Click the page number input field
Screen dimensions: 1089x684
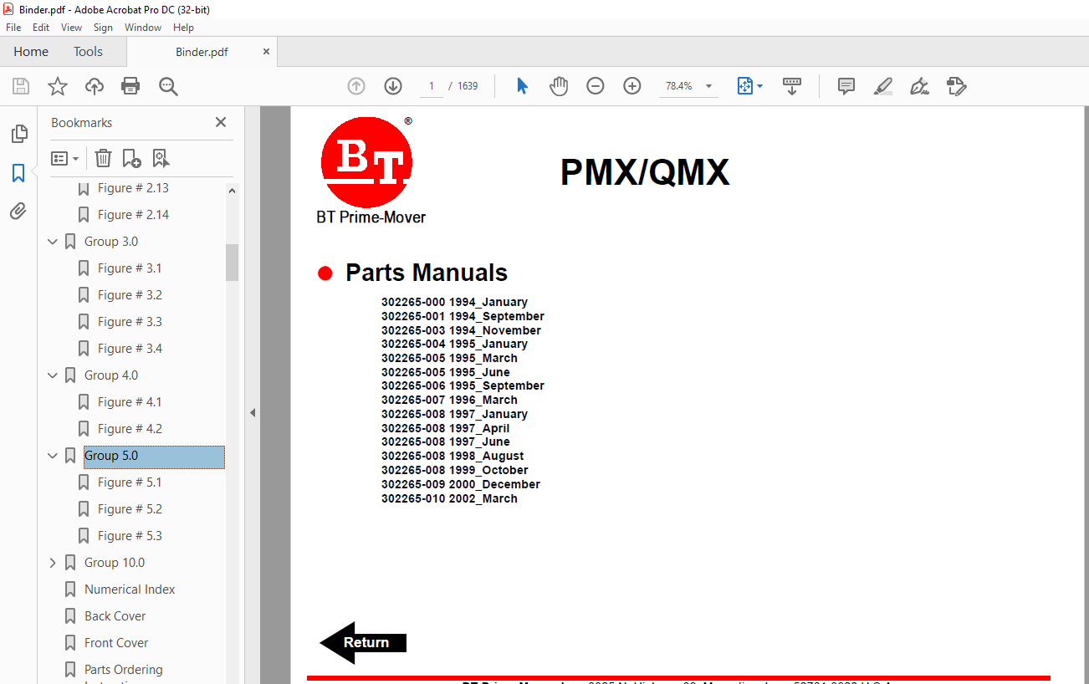click(x=432, y=86)
